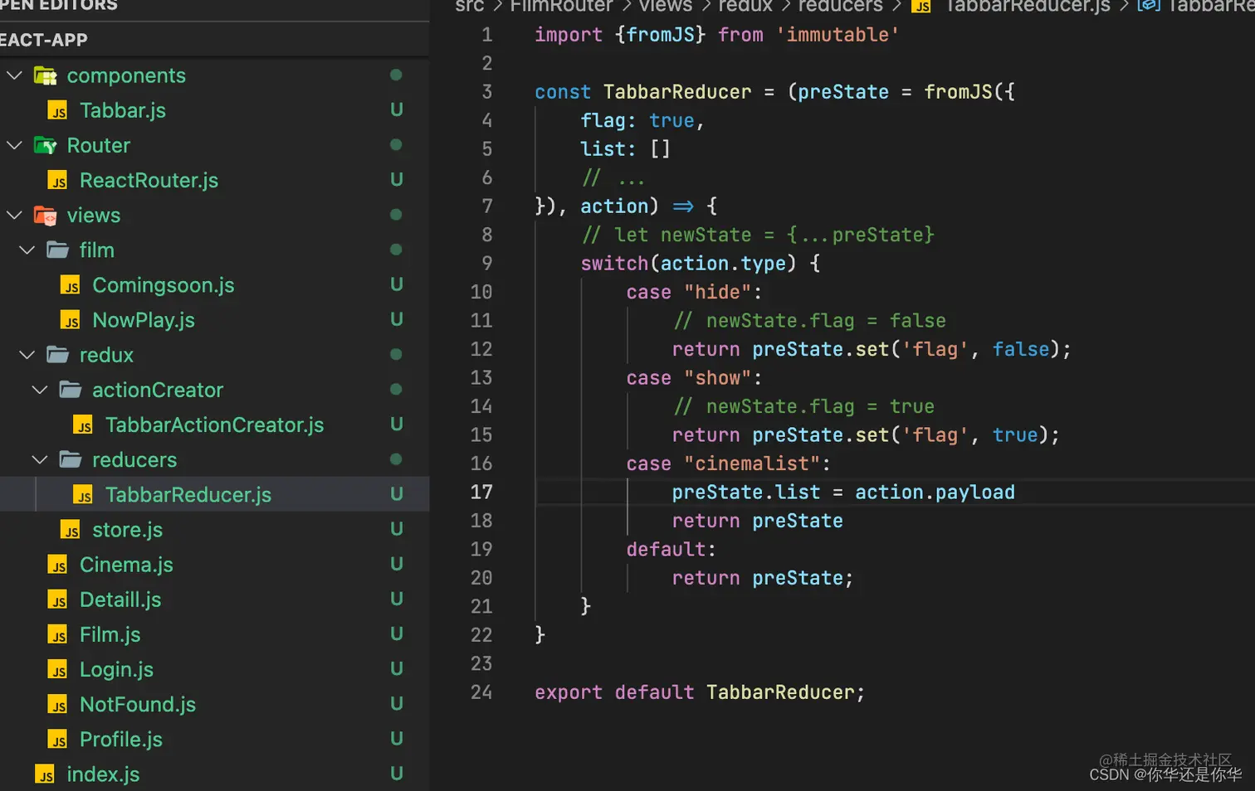Click the JS icon of Comingsoon.js
1255x791 pixels.
71,286
